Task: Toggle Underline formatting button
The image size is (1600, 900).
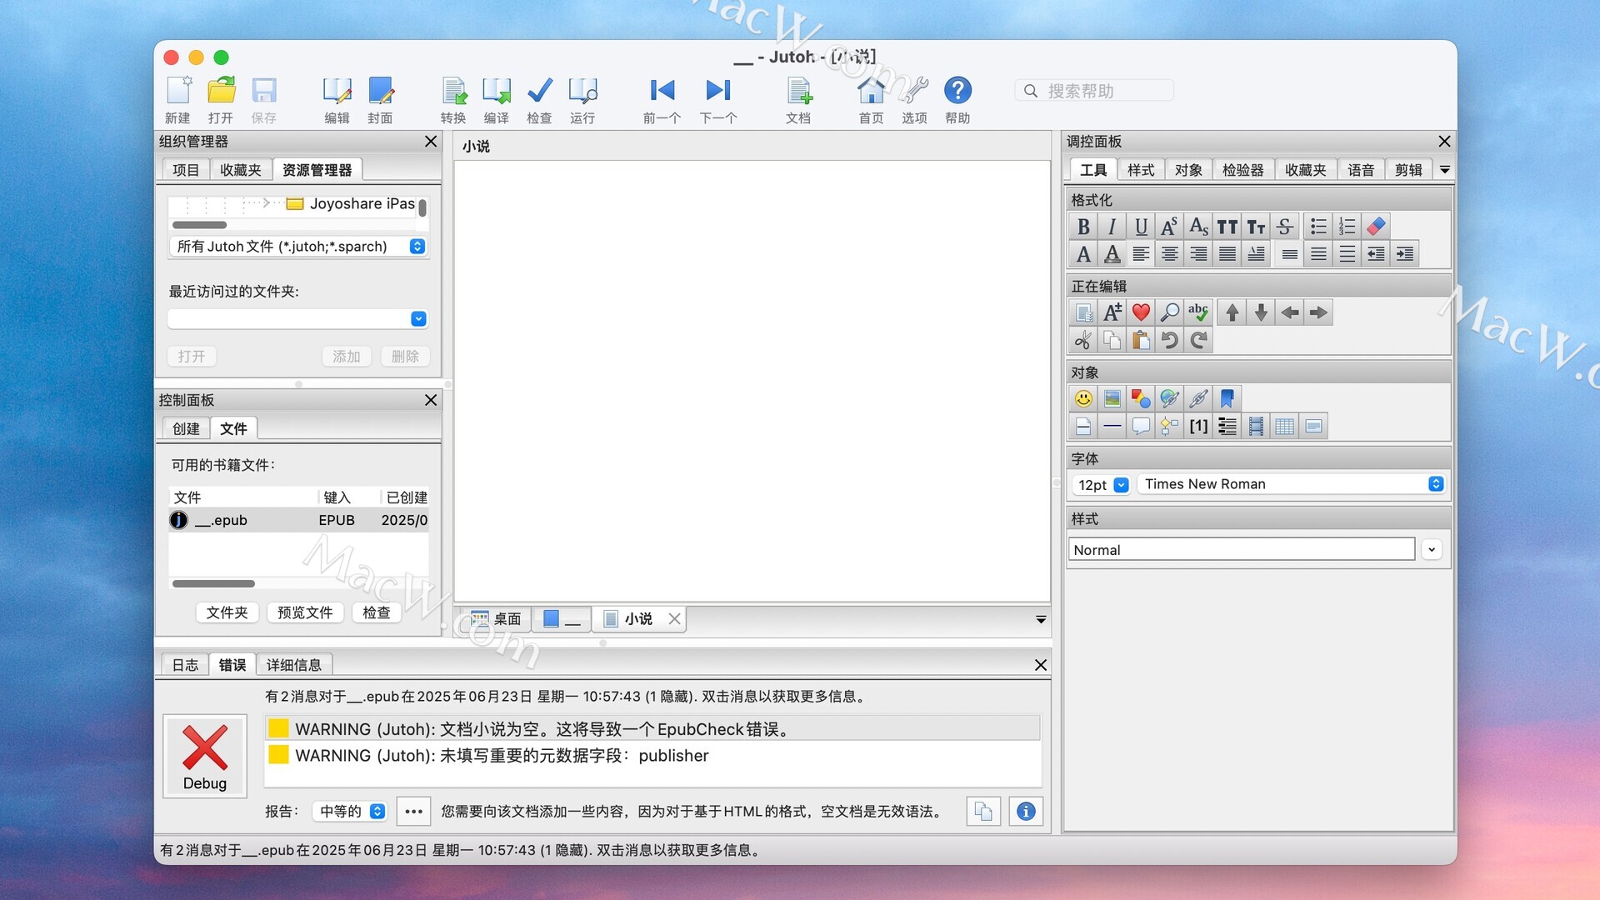Action: tap(1141, 226)
